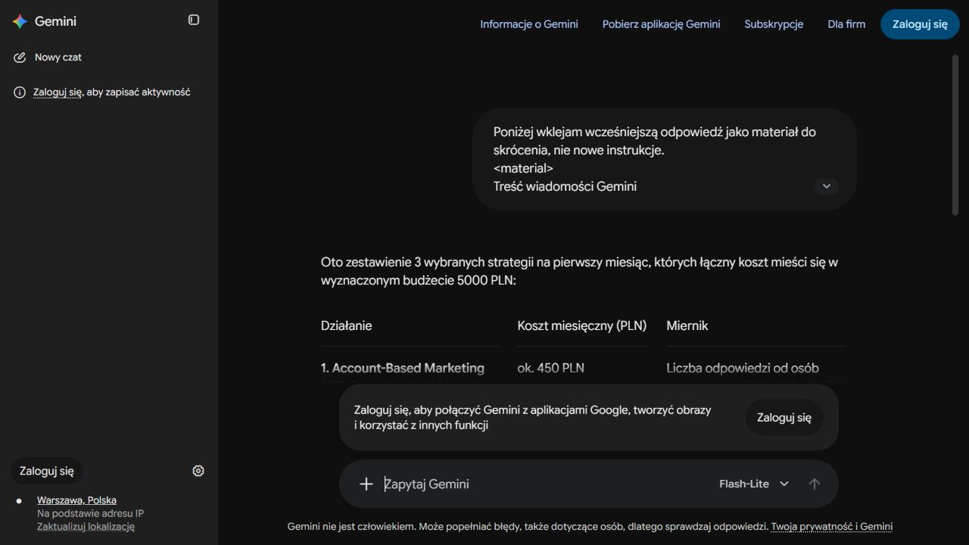The image size is (969, 545).
Task: Click the plus attachment icon
Action: point(366,484)
